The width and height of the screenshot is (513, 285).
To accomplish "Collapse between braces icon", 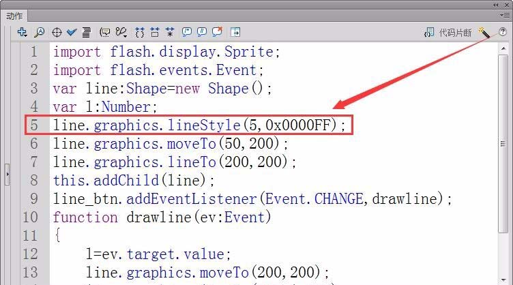I will tap(140, 32).
